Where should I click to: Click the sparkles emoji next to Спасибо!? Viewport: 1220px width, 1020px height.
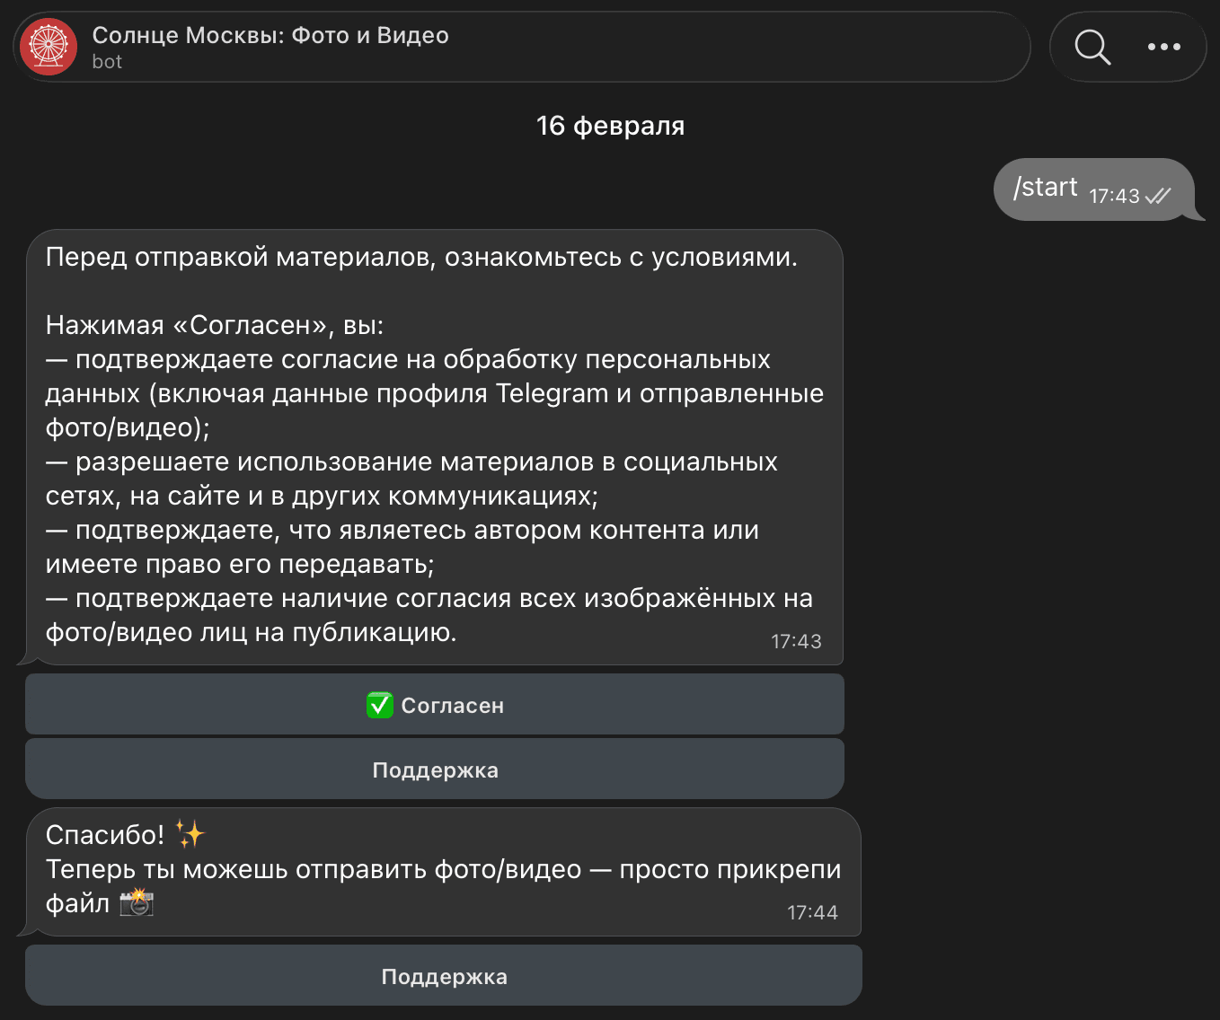click(x=190, y=834)
